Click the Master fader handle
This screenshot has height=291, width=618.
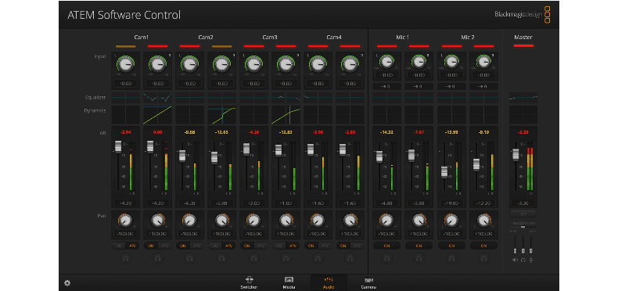pyautogui.click(x=516, y=155)
